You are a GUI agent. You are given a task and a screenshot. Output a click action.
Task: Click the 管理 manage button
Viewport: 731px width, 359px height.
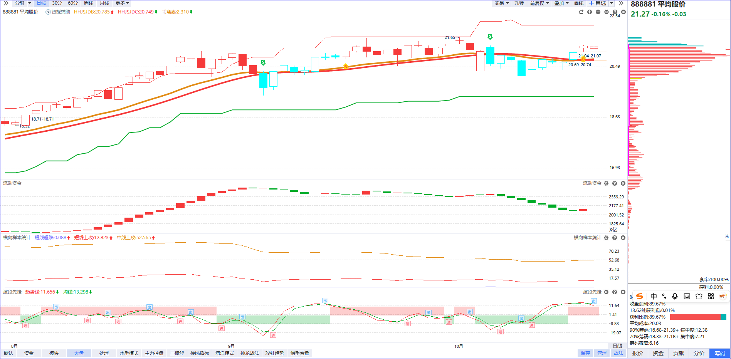tap(602, 353)
